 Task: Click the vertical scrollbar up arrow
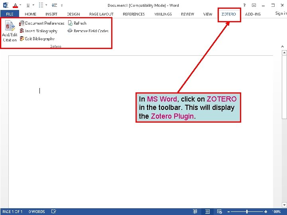(284, 53)
